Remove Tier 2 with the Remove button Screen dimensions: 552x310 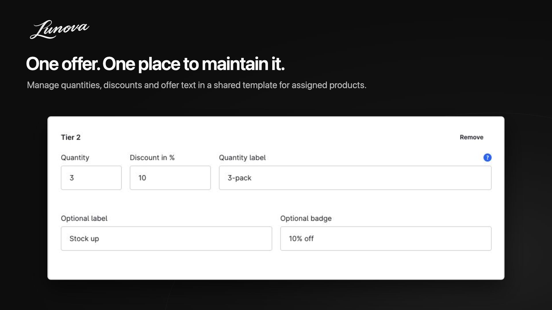coord(471,137)
